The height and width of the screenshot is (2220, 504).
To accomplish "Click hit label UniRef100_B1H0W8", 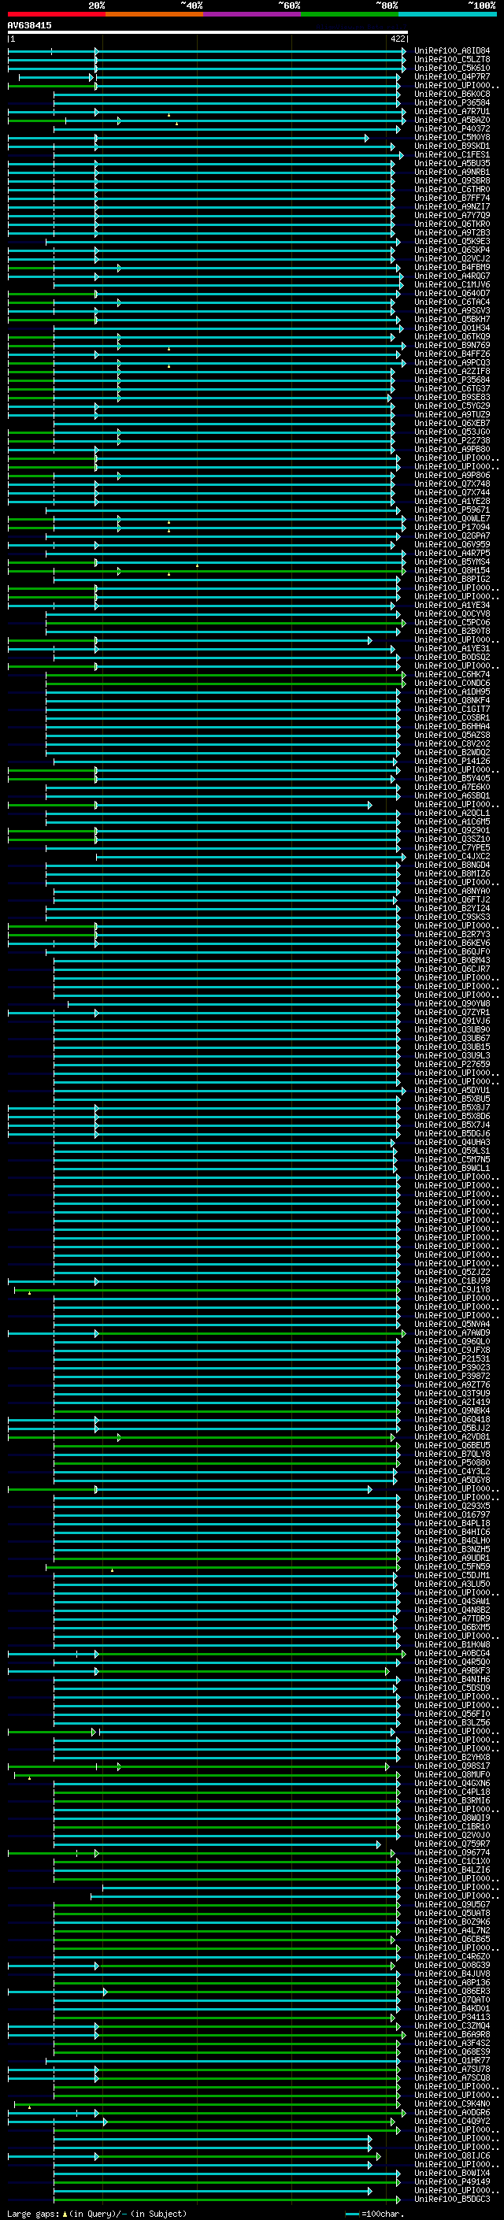I will (451, 1644).
